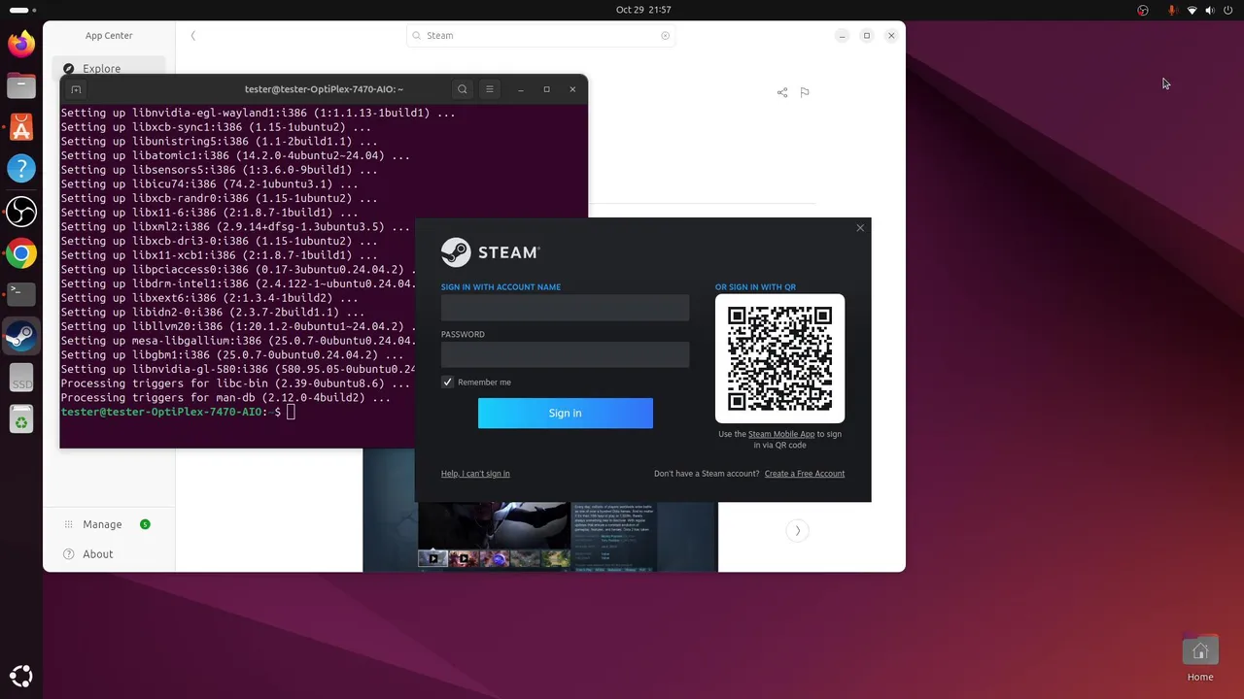Open the Home folder desktop icon

1200,658
